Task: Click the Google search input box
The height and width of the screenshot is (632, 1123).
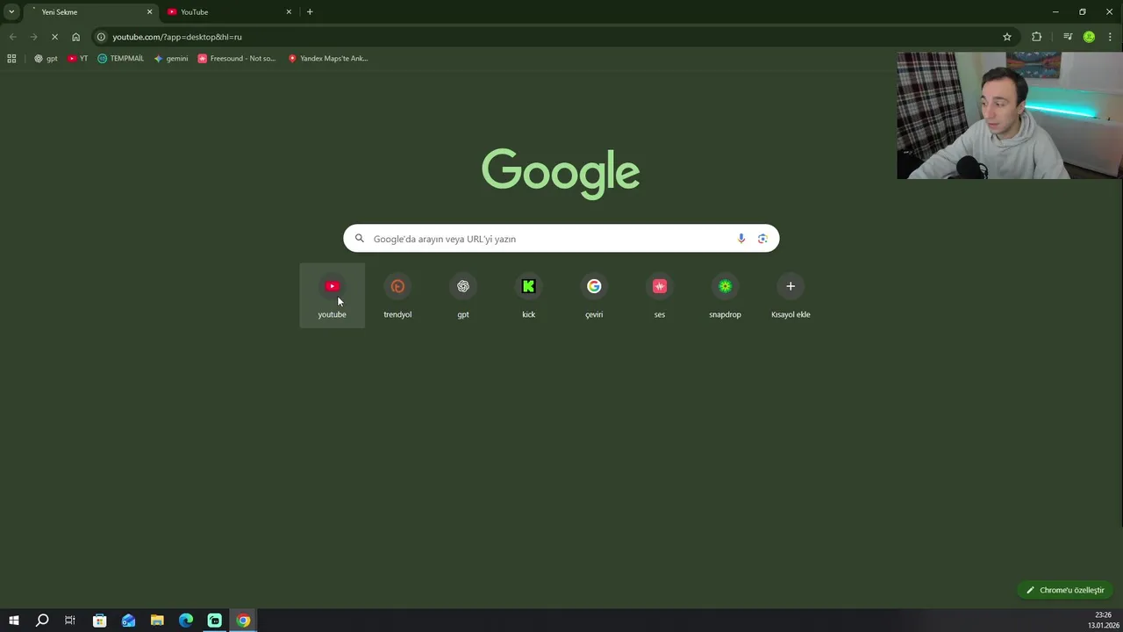Action: pyautogui.click(x=561, y=239)
